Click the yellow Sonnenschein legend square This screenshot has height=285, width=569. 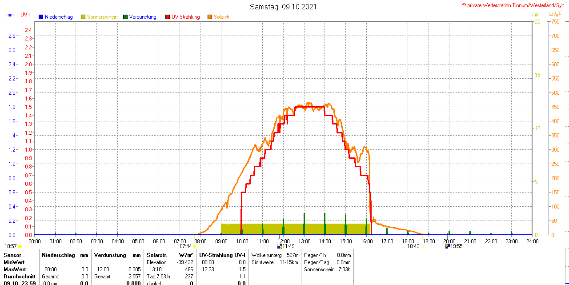[x=83, y=17]
